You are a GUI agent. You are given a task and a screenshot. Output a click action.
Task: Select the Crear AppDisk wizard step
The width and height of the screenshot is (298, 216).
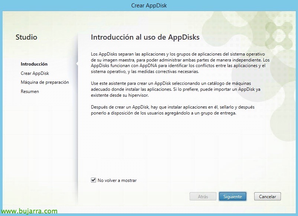[x=35, y=73]
